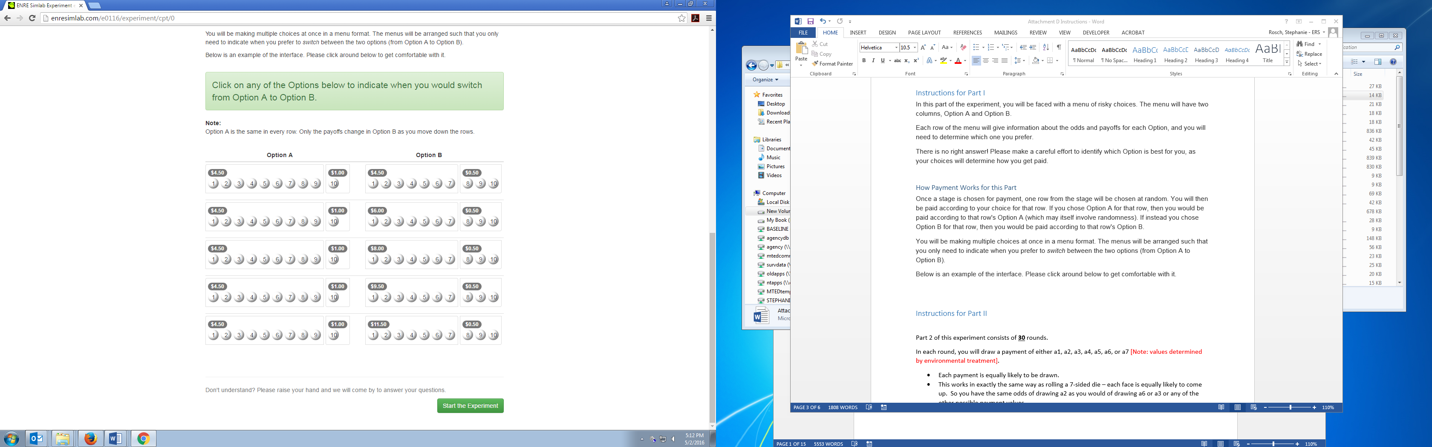
Task: Open the DESIGN ribbon tab
Action: coord(887,33)
